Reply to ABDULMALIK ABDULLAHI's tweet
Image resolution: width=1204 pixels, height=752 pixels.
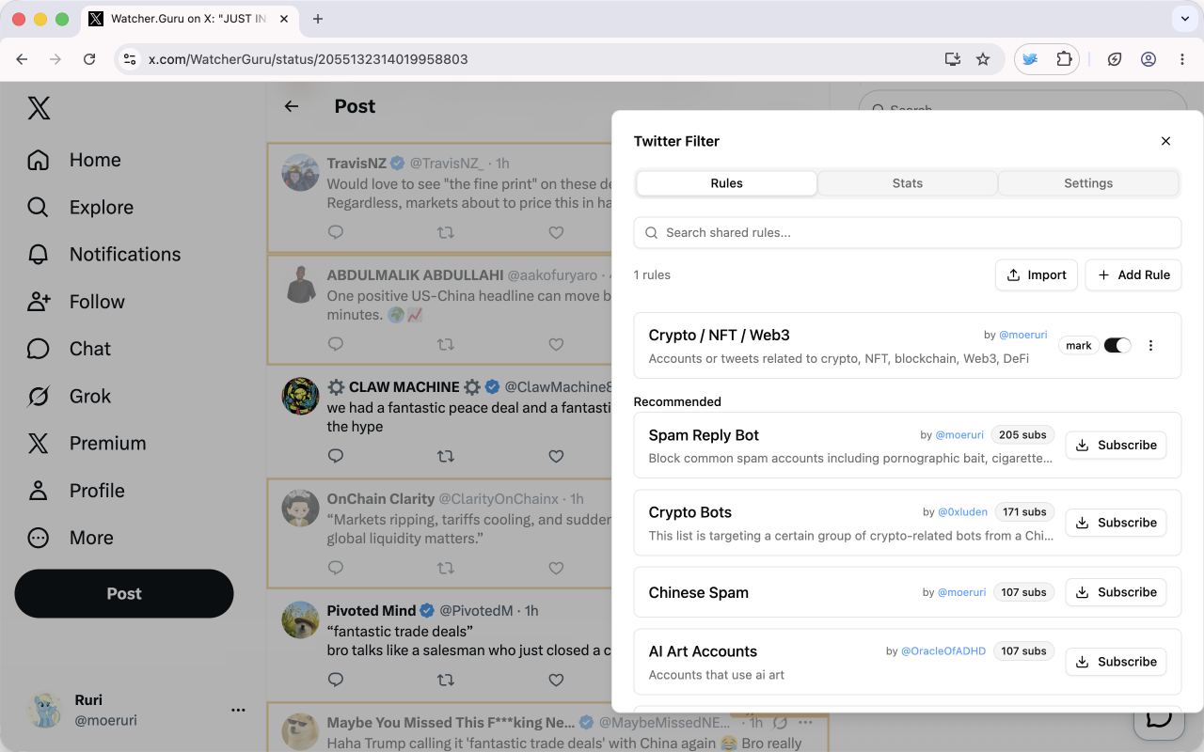(x=336, y=345)
